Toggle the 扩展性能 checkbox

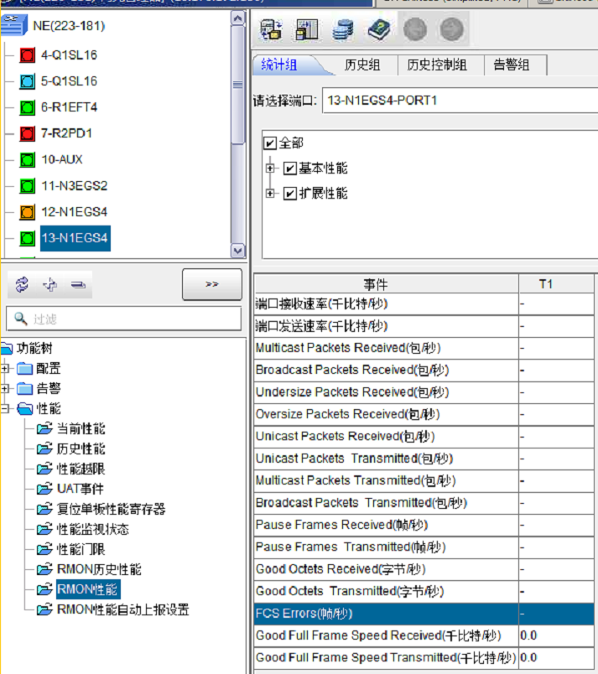coord(289,194)
